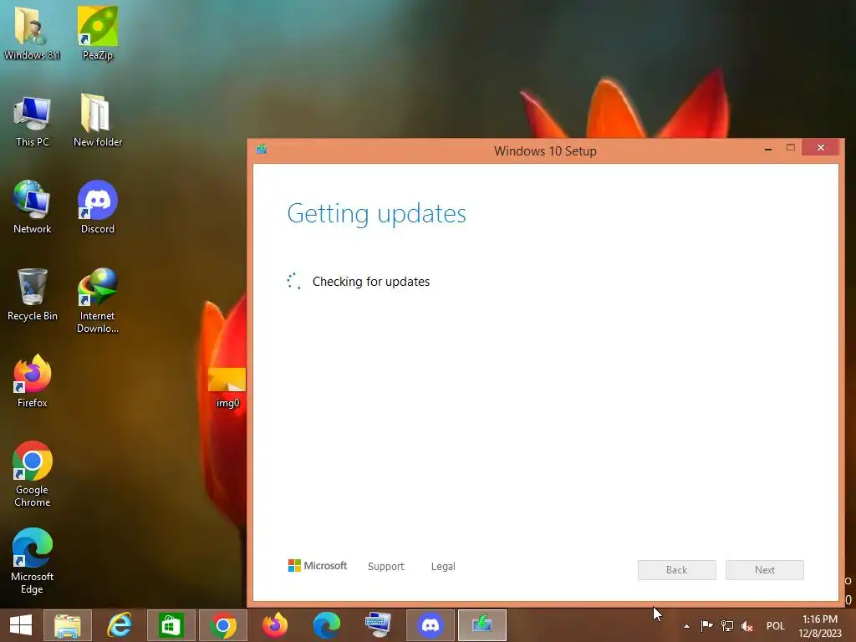Select the img0 file on desktop
Viewport: 856px width, 642px height.
pos(227,388)
